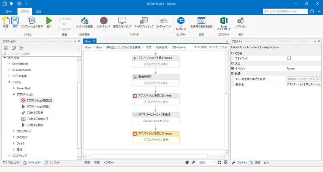The image size is (323, 172).
Task: Expand the クリップボード tree node
Action: pos(14,131)
